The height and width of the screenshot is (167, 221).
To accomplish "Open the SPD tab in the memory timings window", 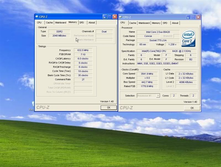I will pyautogui.click(x=81, y=23).
